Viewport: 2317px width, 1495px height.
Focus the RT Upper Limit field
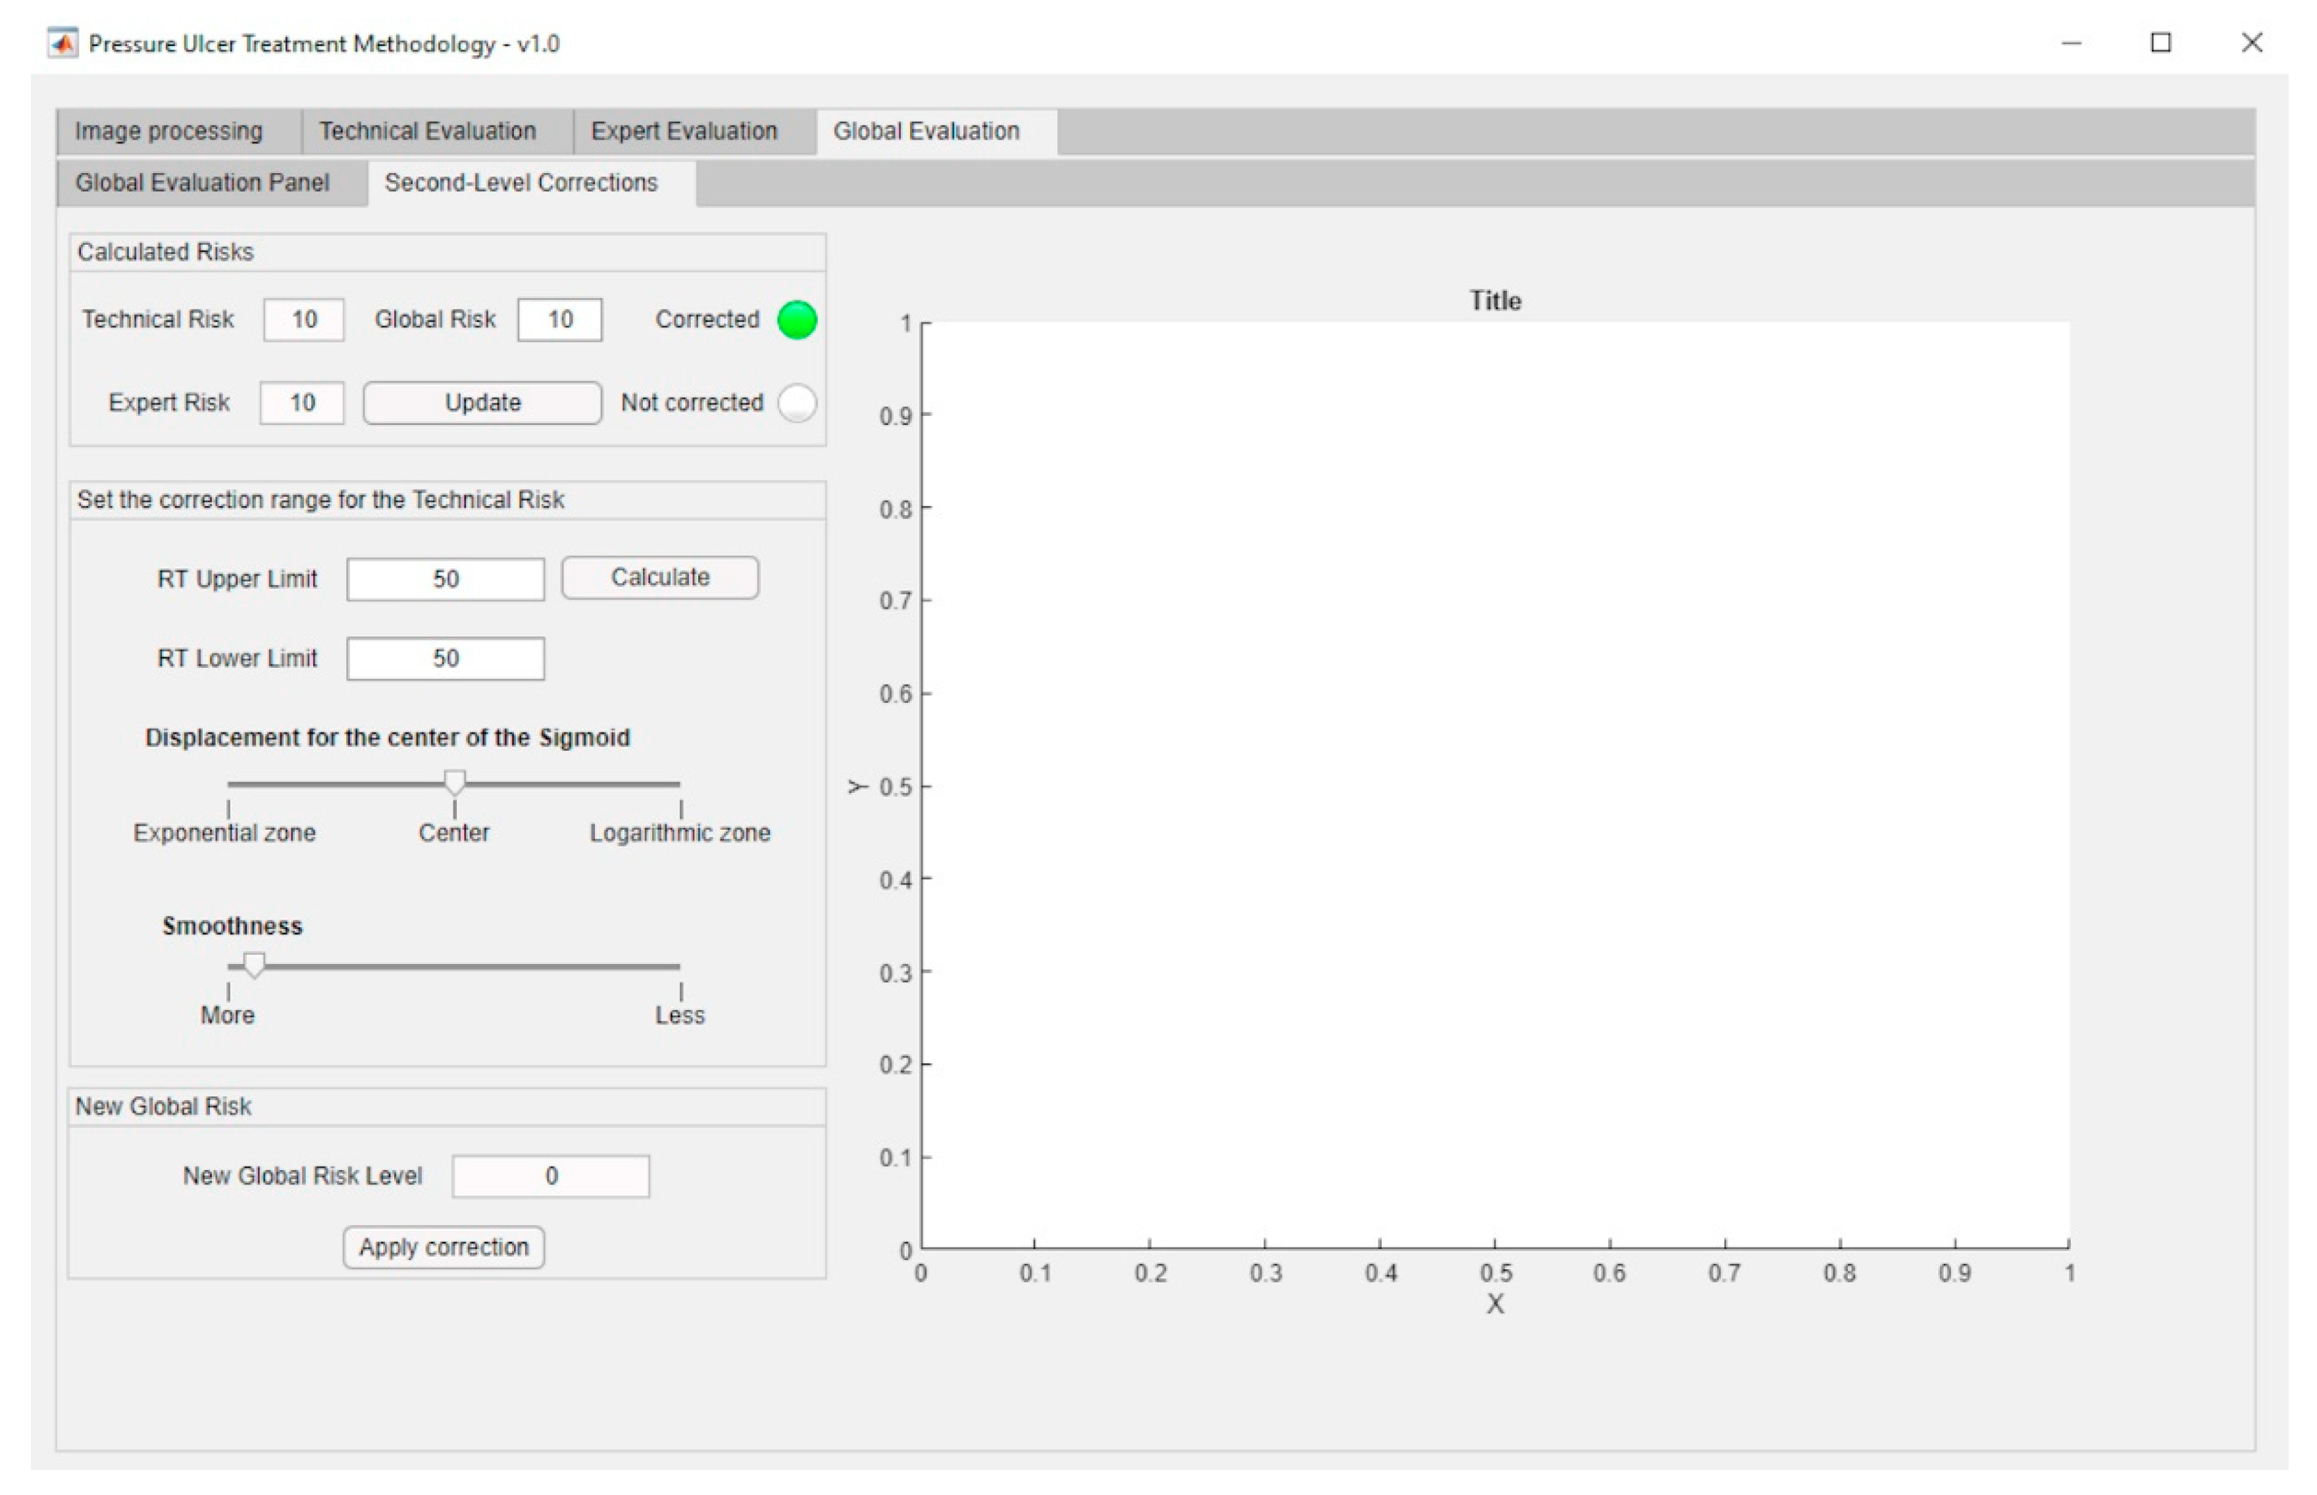(x=446, y=580)
